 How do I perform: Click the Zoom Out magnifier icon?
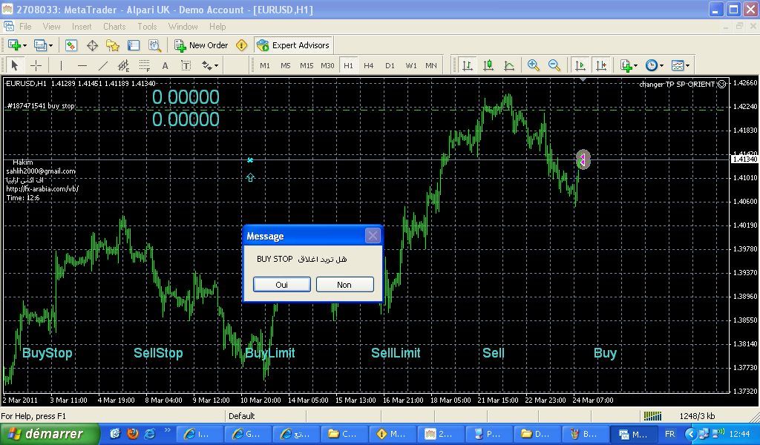554,65
